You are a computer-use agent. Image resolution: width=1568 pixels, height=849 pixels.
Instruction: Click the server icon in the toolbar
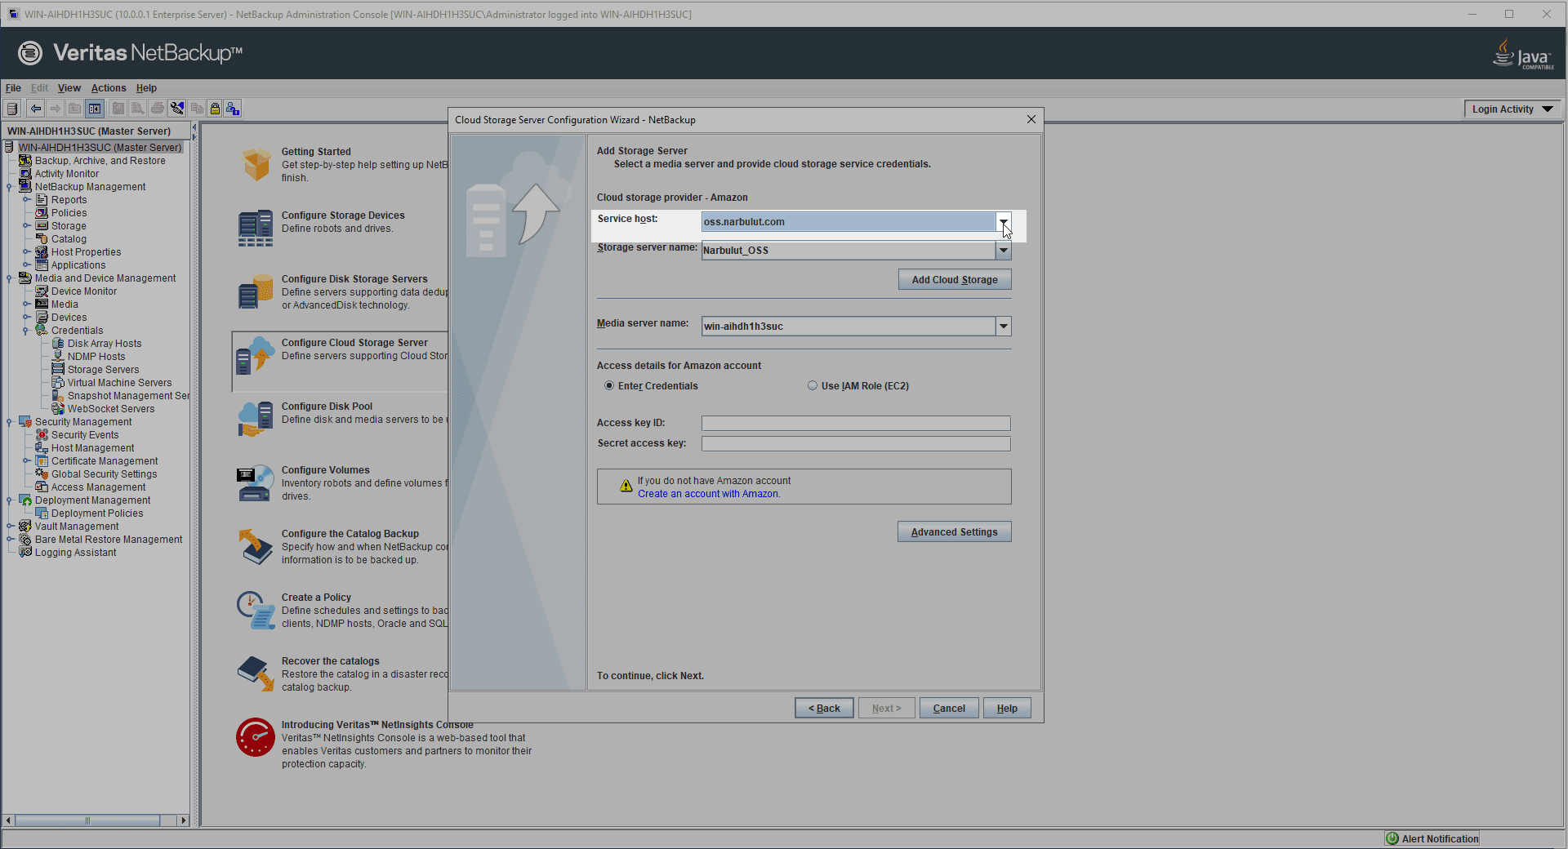12,109
